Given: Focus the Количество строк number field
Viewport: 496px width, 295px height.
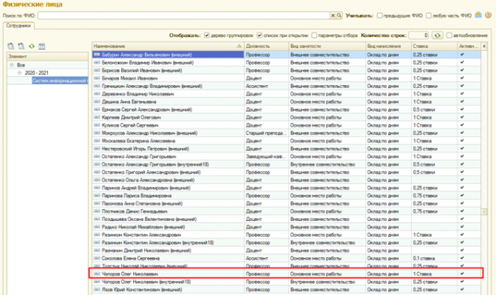Looking at the screenshot, I should 419,35.
